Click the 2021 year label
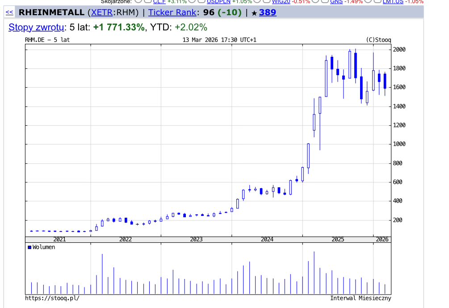The width and height of the screenshot is (449, 308). tap(59, 240)
